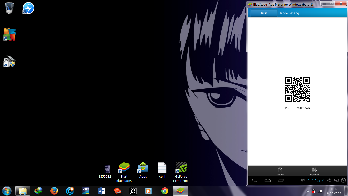This screenshot has width=348, height=196.
Task: Open the red book taskbar icon
Action: [x=117, y=191]
